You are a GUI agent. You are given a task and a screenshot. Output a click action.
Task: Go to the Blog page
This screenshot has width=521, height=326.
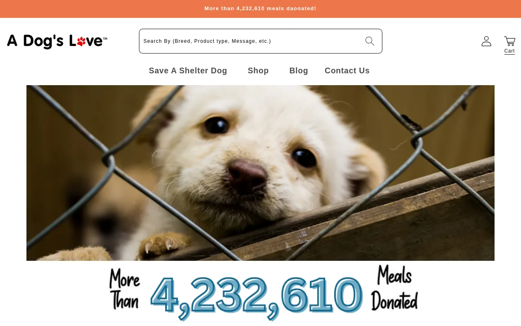click(x=299, y=70)
